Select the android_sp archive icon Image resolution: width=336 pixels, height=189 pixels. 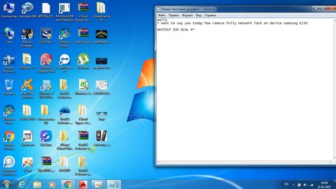click(83, 36)
